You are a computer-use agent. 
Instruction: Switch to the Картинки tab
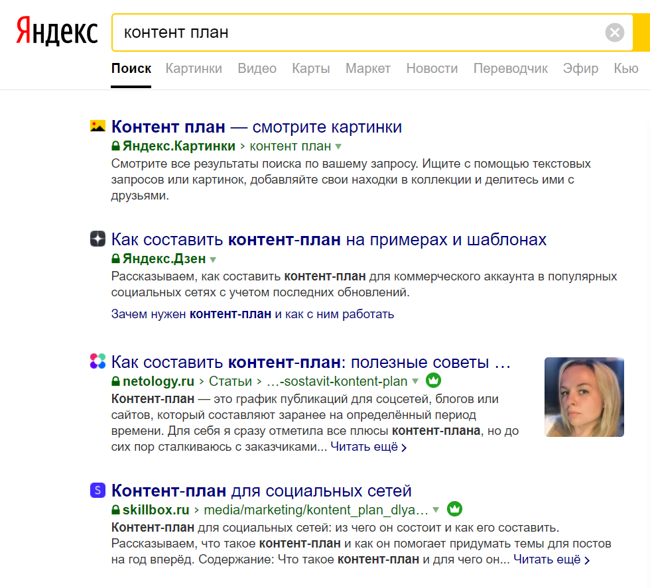pyautogui.click(x=194, y=68)
